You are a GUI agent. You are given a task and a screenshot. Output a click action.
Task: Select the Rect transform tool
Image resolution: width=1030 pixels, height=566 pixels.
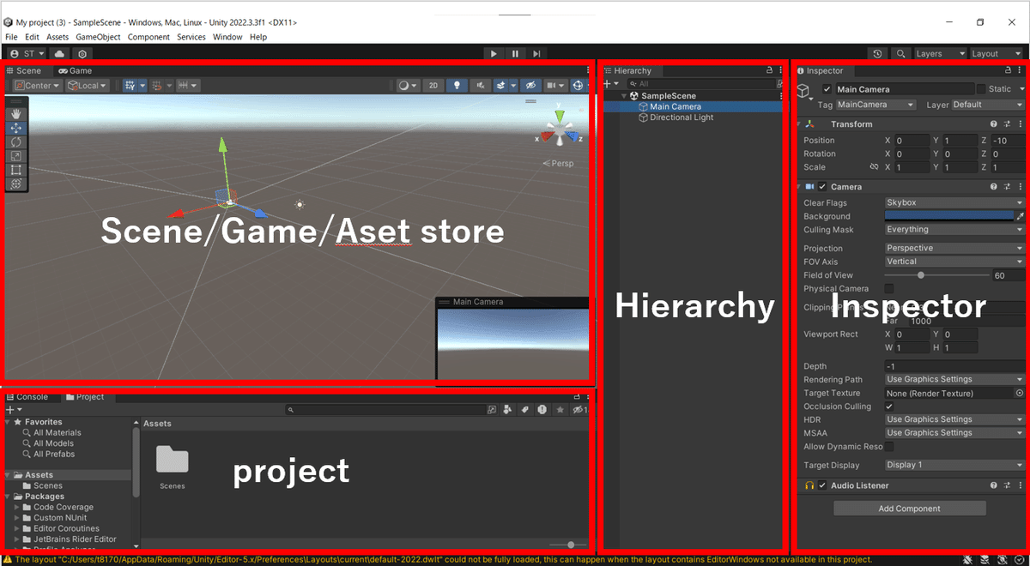pos(15,170)
